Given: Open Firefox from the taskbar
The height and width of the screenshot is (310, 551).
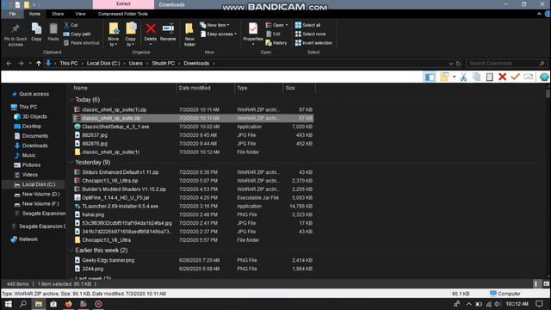Looking at the screenshot, I should pos(68,304).
